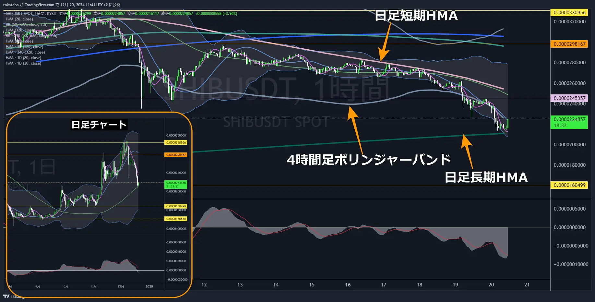Click date 14 on the time axis

276,285
